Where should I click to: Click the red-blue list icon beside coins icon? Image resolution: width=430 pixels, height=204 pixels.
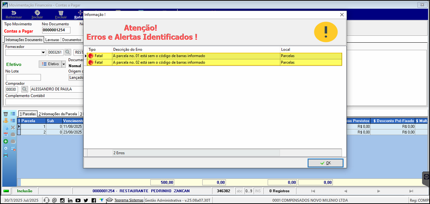pyautogui.click(x=13, y=120)
